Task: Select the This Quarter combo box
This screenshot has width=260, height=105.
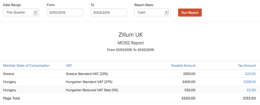Action: (x=21, y=12)
